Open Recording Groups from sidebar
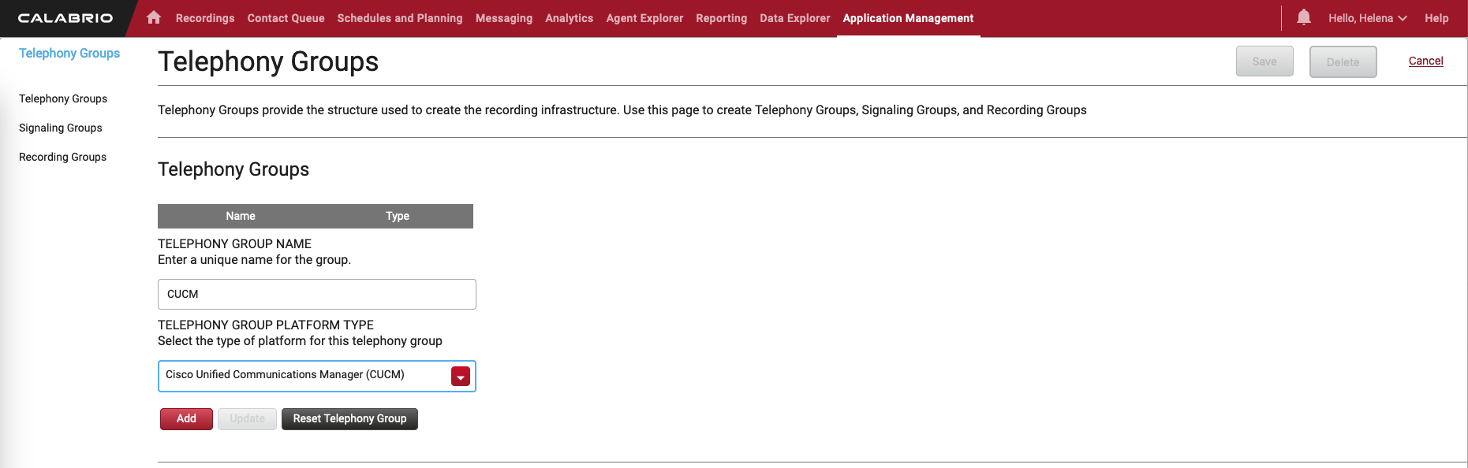Screen dimensions: 1468x468 [x=62, y=157]
